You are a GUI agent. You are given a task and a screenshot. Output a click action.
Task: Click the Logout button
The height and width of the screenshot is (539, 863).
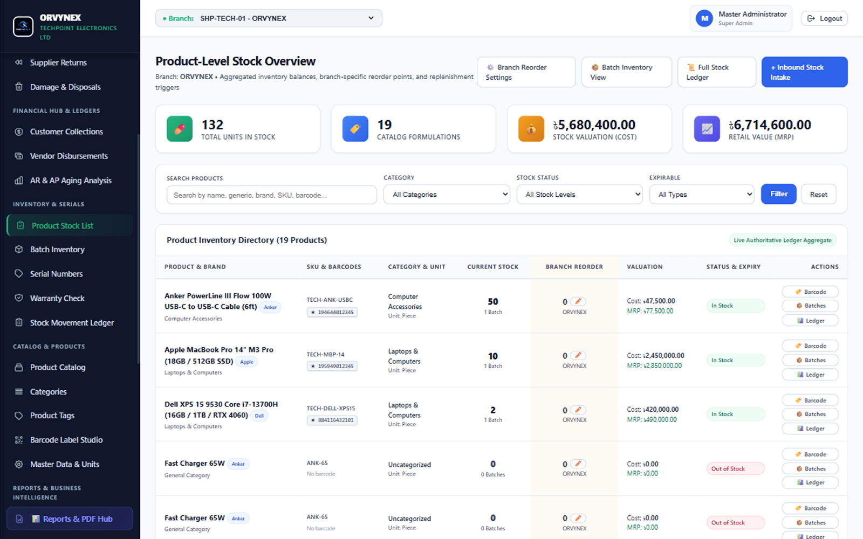(x=824, y=18)
